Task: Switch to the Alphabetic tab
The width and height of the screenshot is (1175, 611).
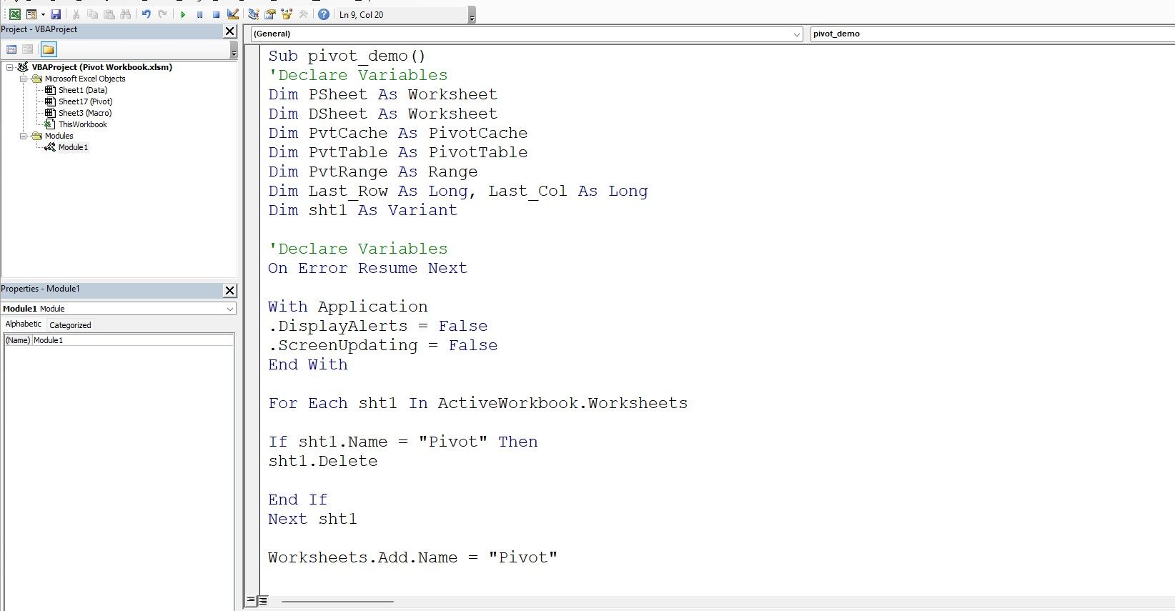Action: tap(24, 324)
